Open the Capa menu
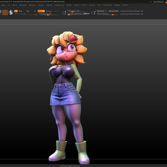The height and width of the screenshot is (167, 167). [x=3, y=5]
